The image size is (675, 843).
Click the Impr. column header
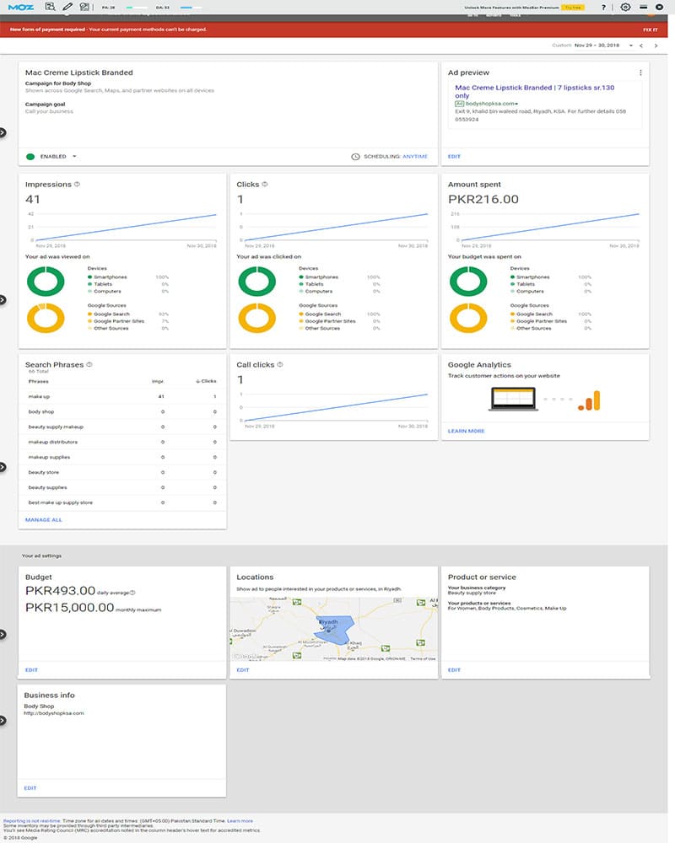pyautogui.click(x=158, y=381)
